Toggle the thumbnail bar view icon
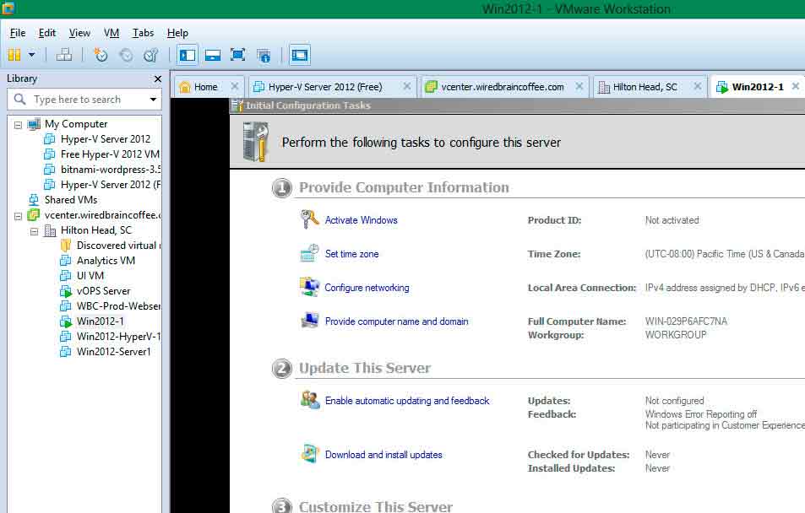Screen dimensions: 805x513 coord(213,55)
